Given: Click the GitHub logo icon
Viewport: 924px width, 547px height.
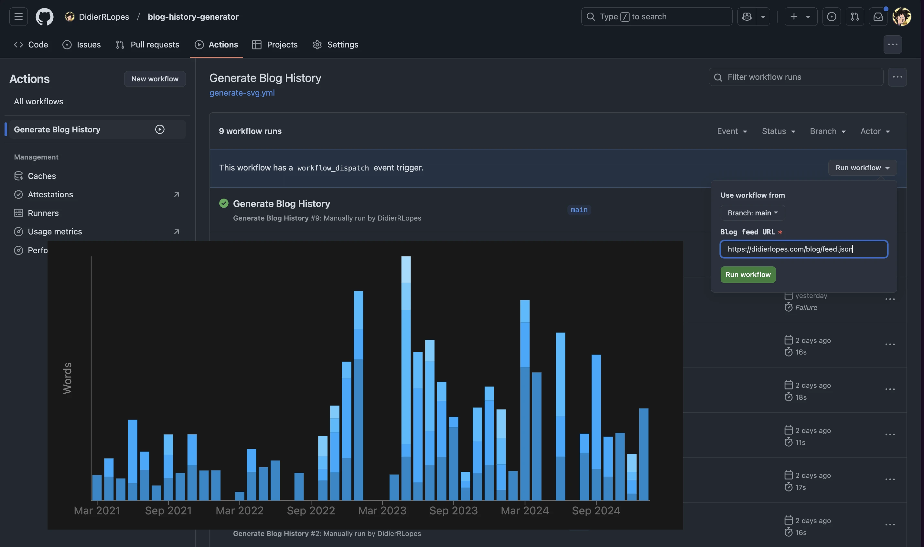Looking at the screenshot, I should (44, 16).
